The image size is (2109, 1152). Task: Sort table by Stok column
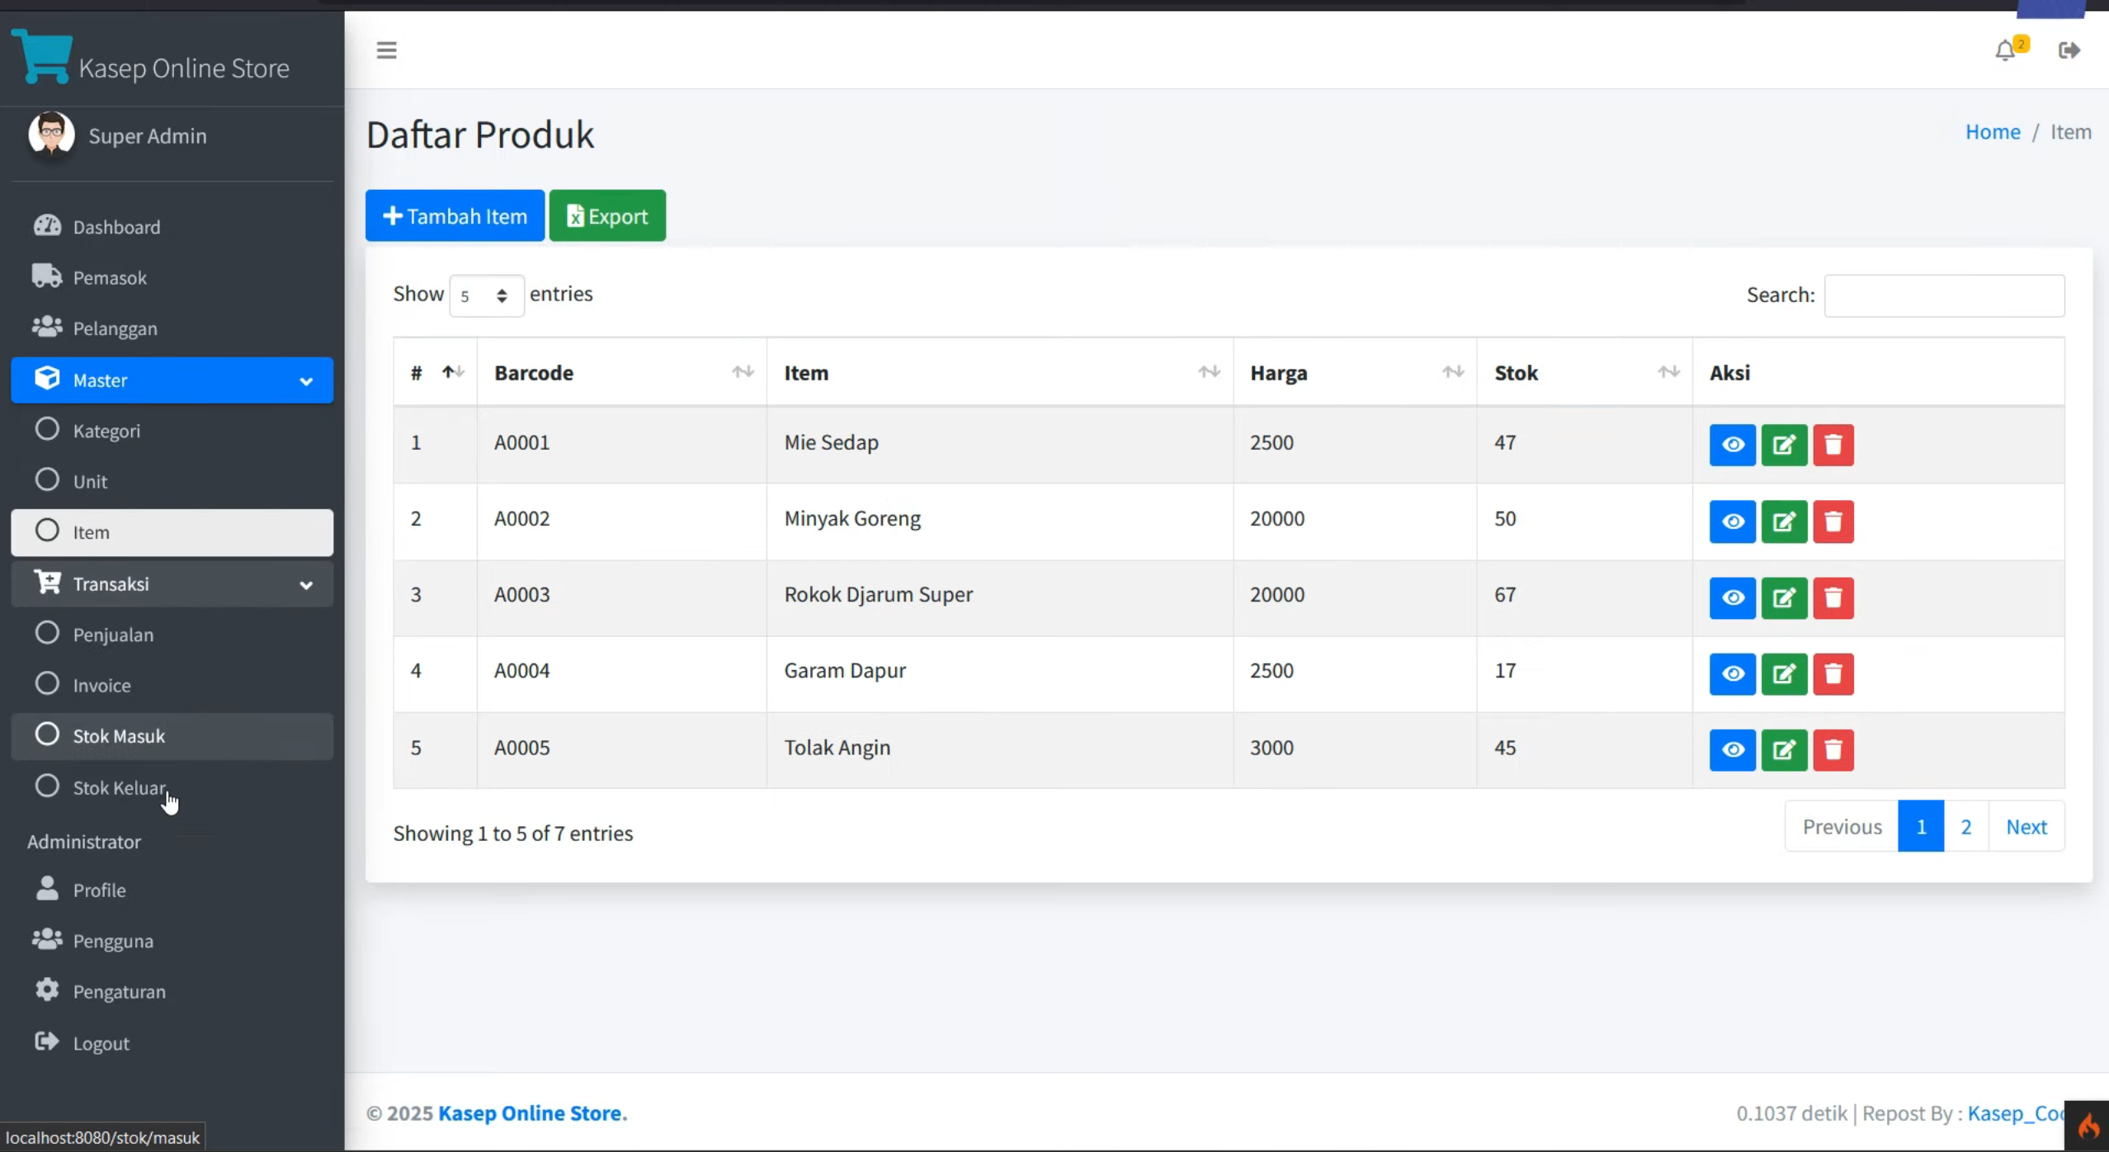pos(1585,372)
